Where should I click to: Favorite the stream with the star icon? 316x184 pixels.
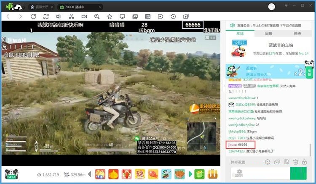click(110, 16)
